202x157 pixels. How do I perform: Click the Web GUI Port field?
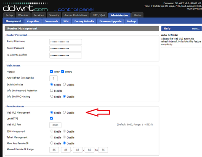pyautogui.click(x=55, y=125)
